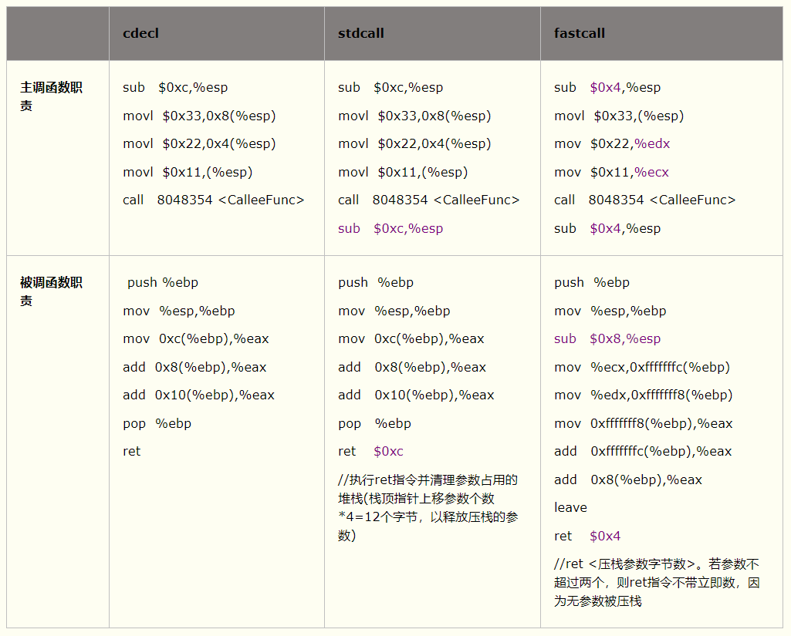Viewport: 791px width, 636px height.
Task: Click the CalleeFunc call line under cdecl
Action: click(x=214, y=200)
